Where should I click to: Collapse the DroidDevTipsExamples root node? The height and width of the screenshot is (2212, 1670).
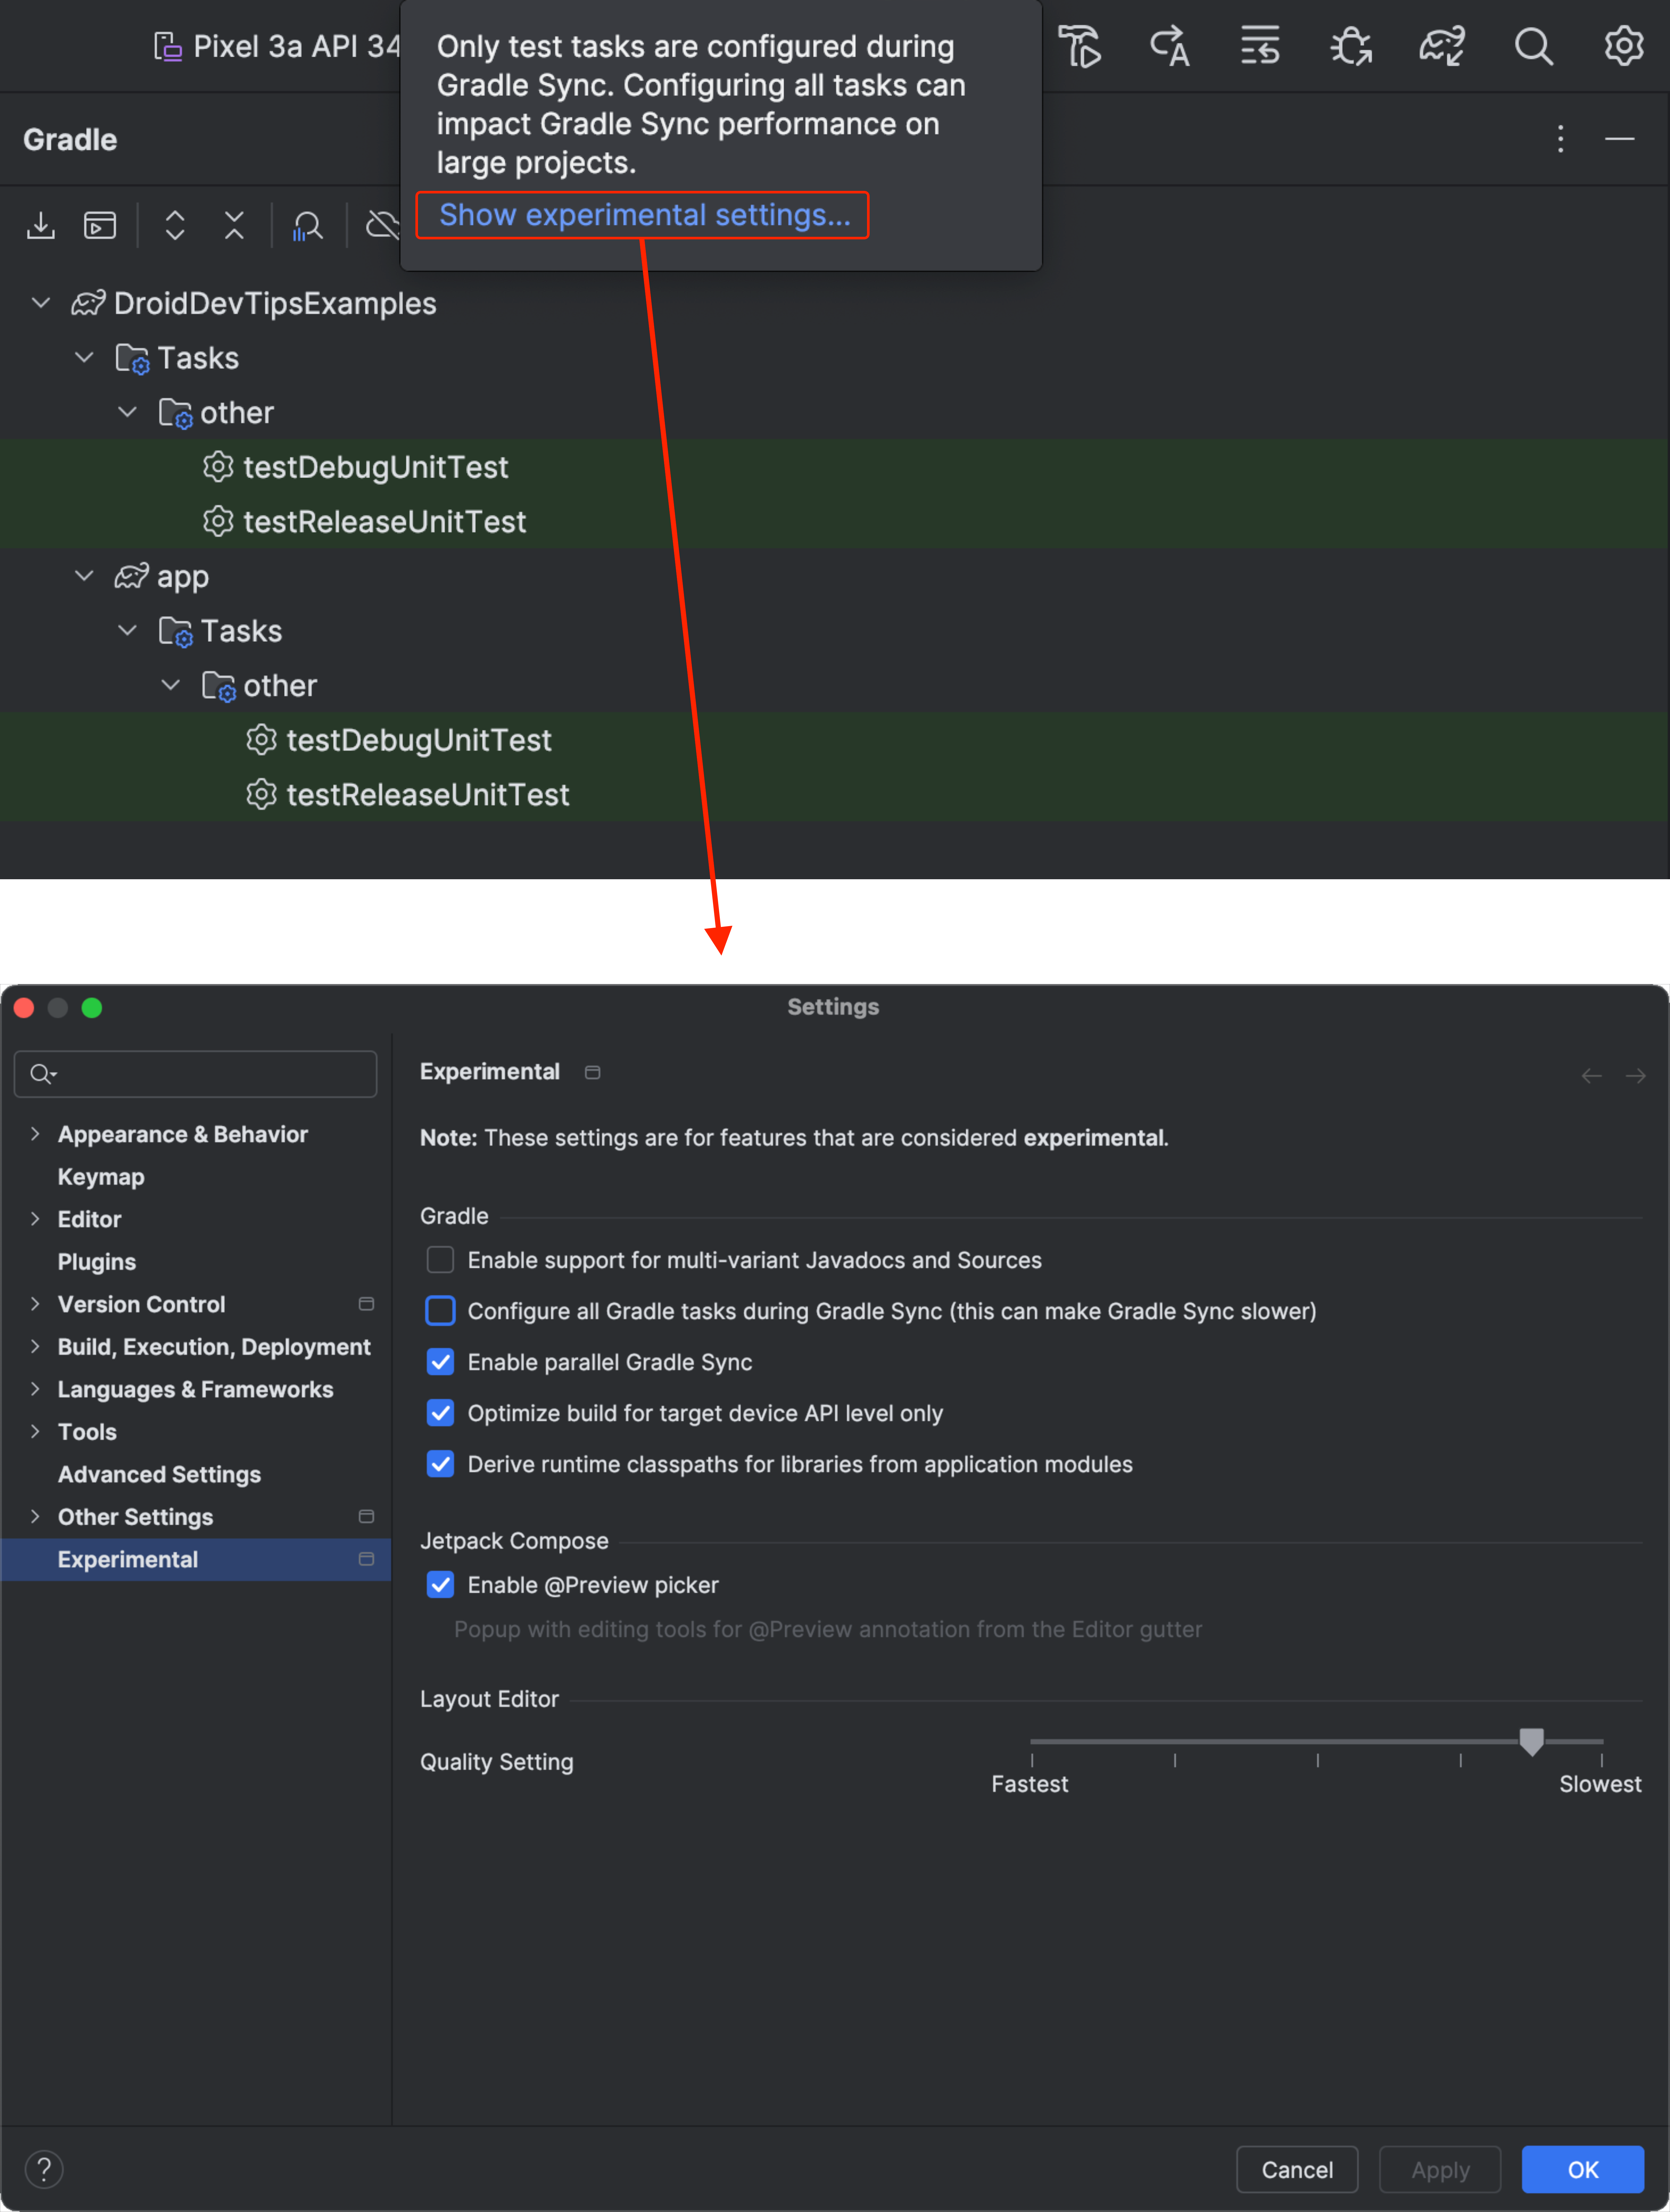41,303
